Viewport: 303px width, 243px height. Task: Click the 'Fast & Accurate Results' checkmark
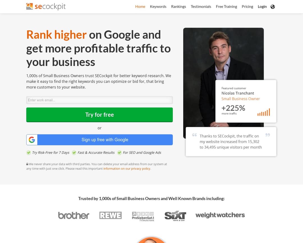coord(74,152)
